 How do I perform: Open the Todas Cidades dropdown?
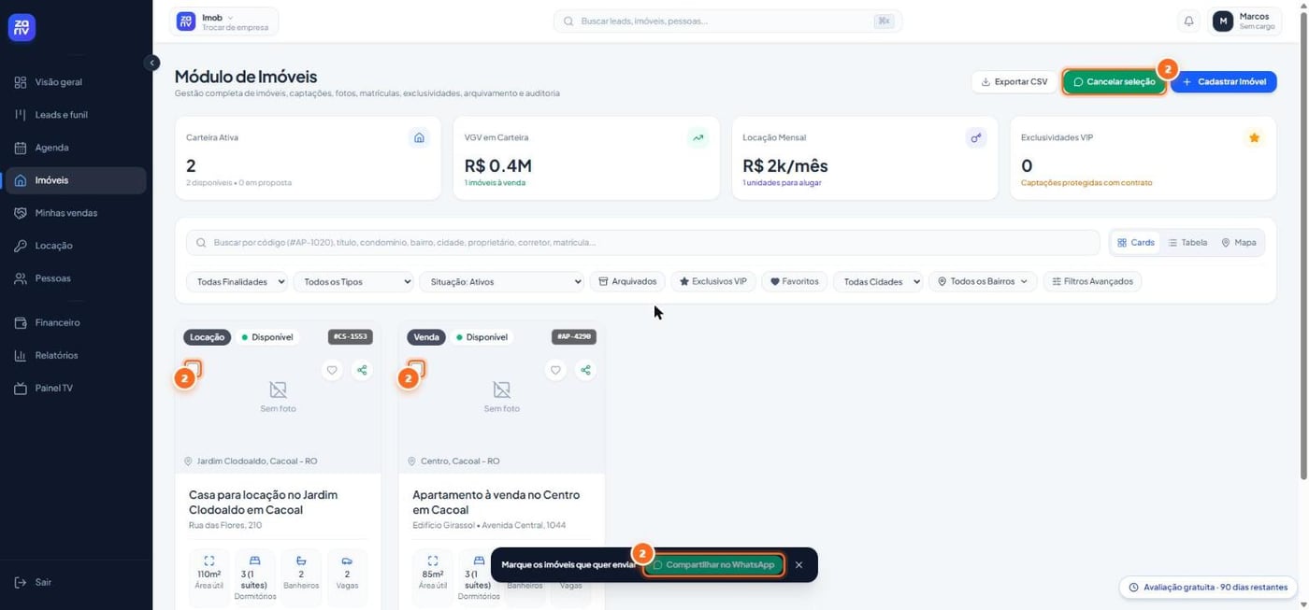click(x=878, y=281)
